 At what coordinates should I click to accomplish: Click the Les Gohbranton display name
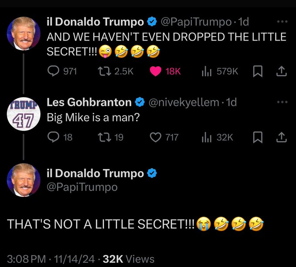point(89,103)
